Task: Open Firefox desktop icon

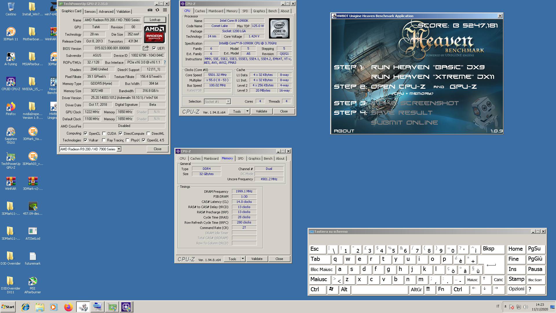Action: click(11, 109)
